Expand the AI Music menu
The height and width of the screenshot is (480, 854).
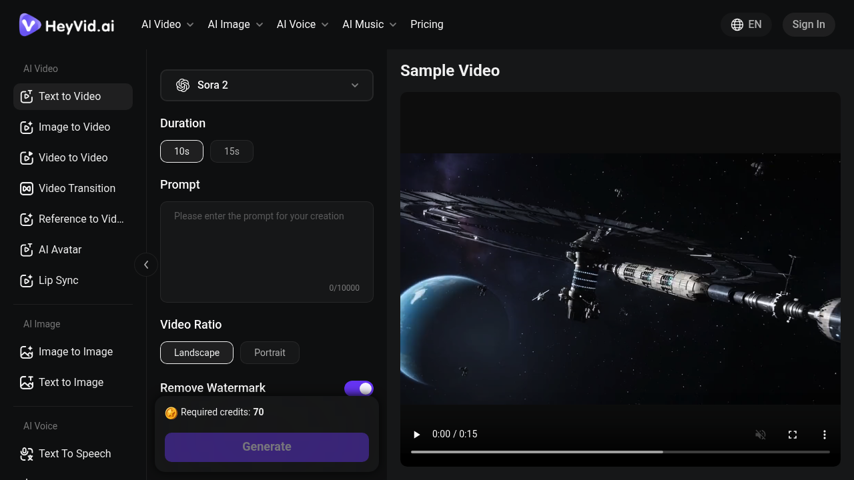click(x=369, y=24)
